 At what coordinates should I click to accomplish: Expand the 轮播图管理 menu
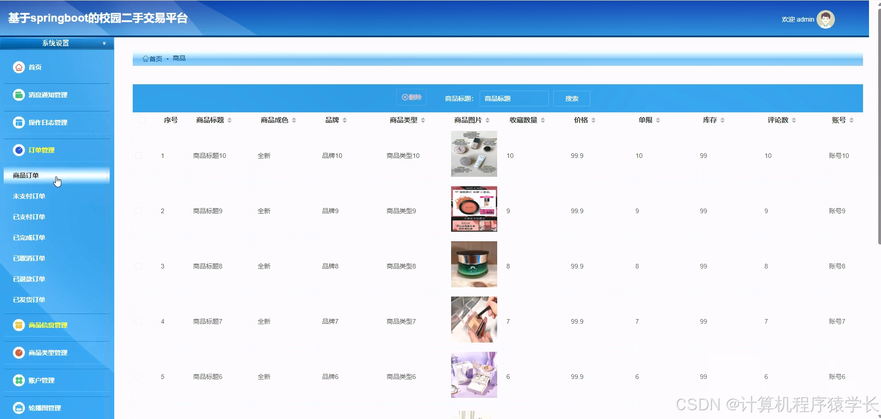pyautogui.click(x=45, y=408)
